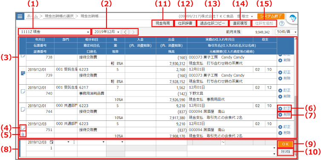Select balance cell 7,930,312

(171, 64)
